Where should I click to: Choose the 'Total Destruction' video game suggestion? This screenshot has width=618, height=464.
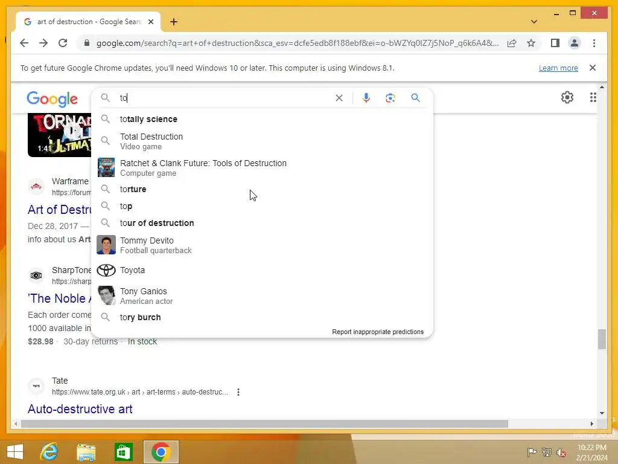(262, 141)
